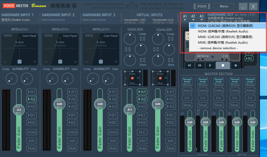Toggle A3 routing on Hardware Input 2
This screenshot has width=267, height=157.
click(x=72, y=107)
